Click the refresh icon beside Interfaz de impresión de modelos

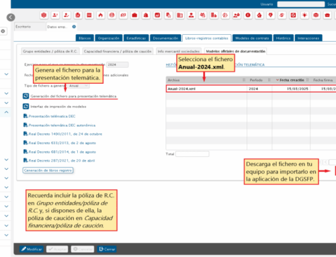click(26, 106)
